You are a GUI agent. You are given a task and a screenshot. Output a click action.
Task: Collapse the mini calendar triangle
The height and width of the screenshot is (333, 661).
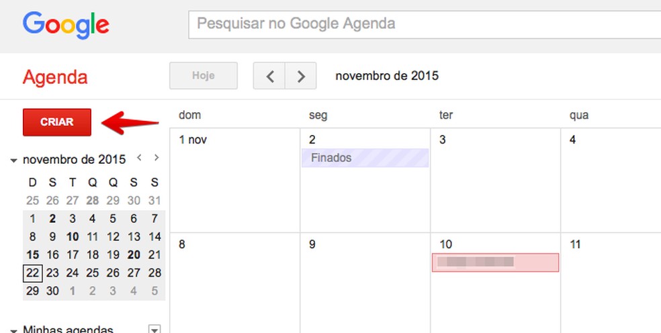14,160
